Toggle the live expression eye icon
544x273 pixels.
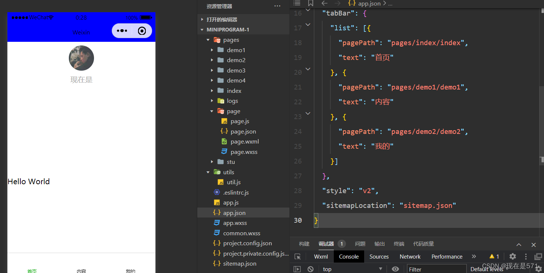(x=395, y=269)
